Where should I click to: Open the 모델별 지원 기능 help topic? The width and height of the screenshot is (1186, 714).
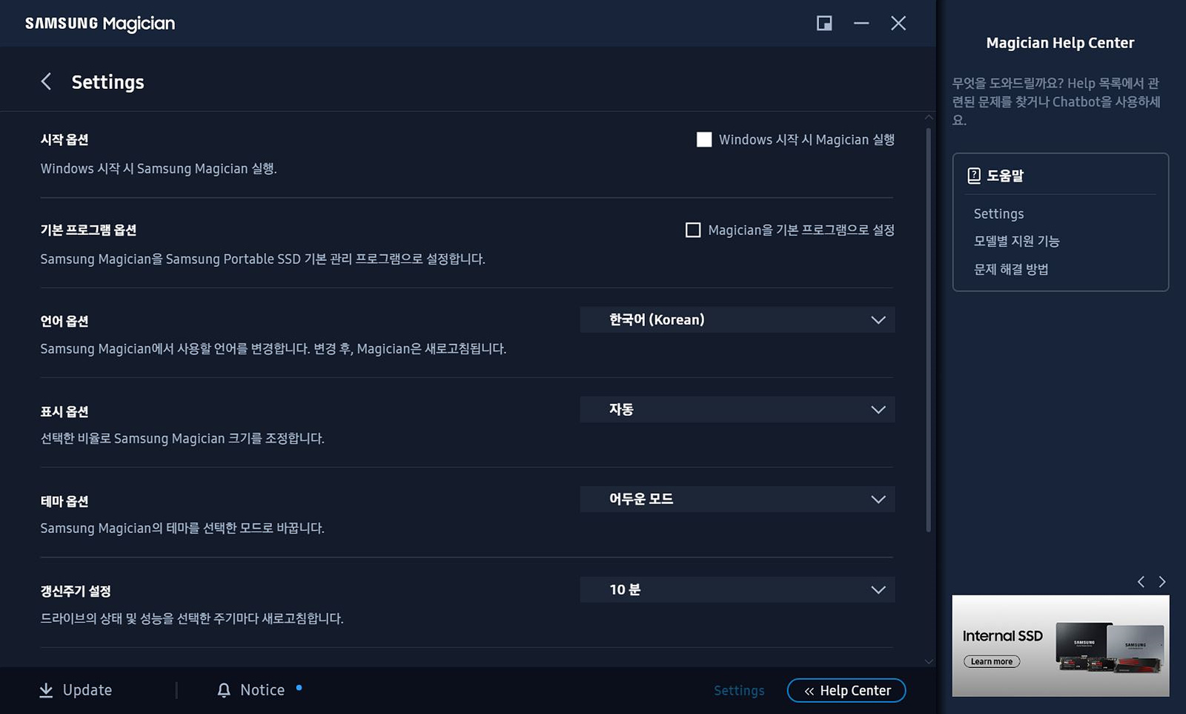click(x=1016, y=241)
